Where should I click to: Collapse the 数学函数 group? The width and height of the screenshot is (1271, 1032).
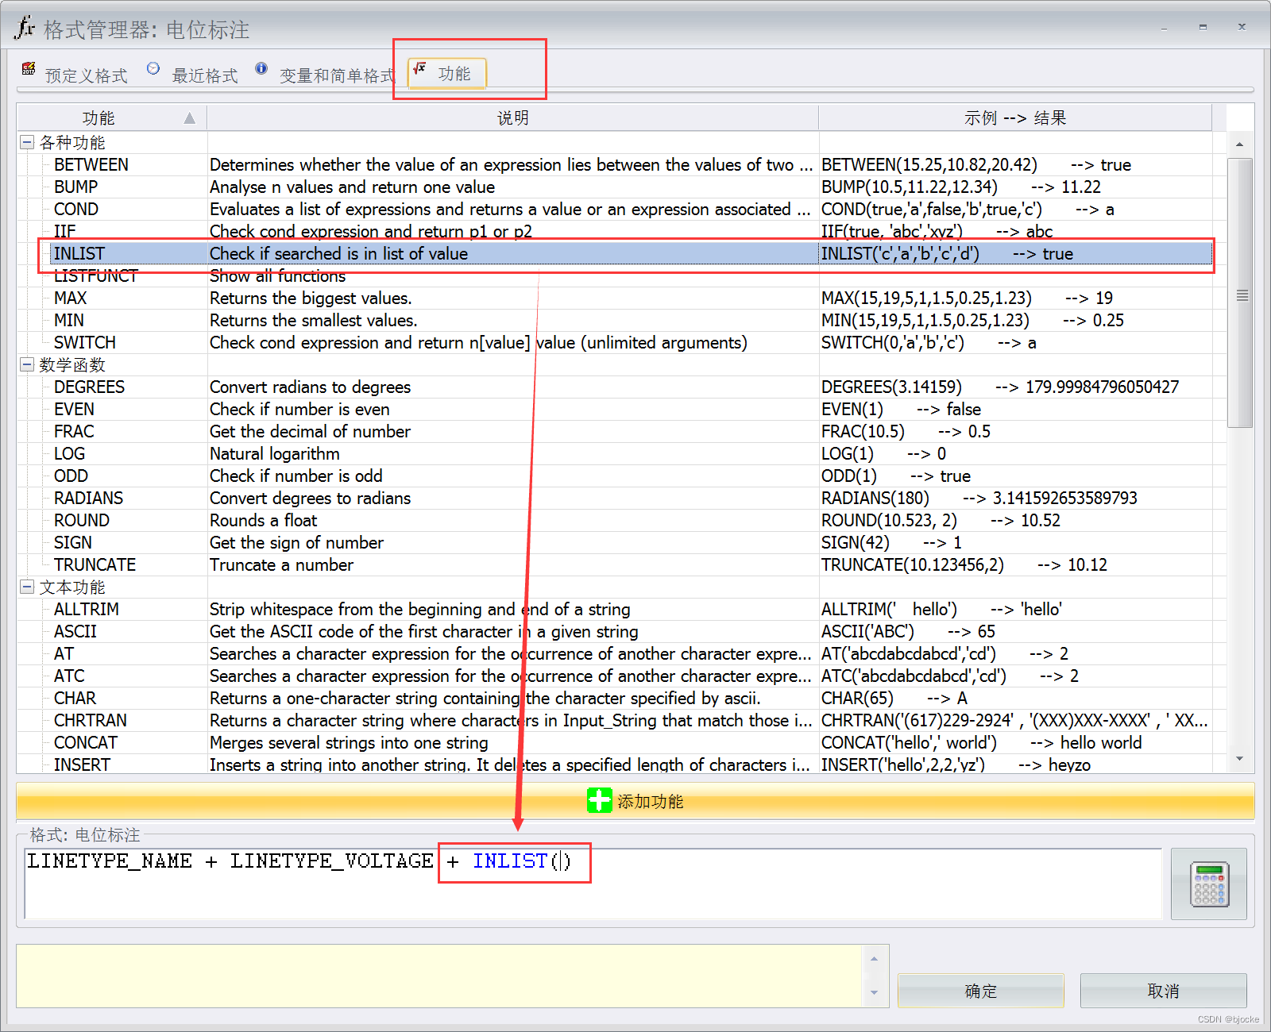click(x=27, y=364)
